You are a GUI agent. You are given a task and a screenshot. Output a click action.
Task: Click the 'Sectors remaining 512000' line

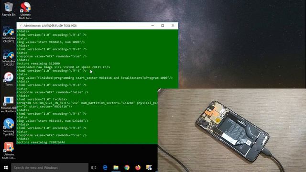coord(38,64)
